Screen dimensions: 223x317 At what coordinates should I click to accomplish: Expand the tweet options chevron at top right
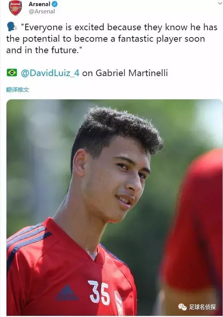220,4
